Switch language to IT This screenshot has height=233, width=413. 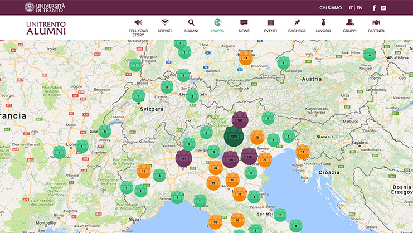pos(351,8)
